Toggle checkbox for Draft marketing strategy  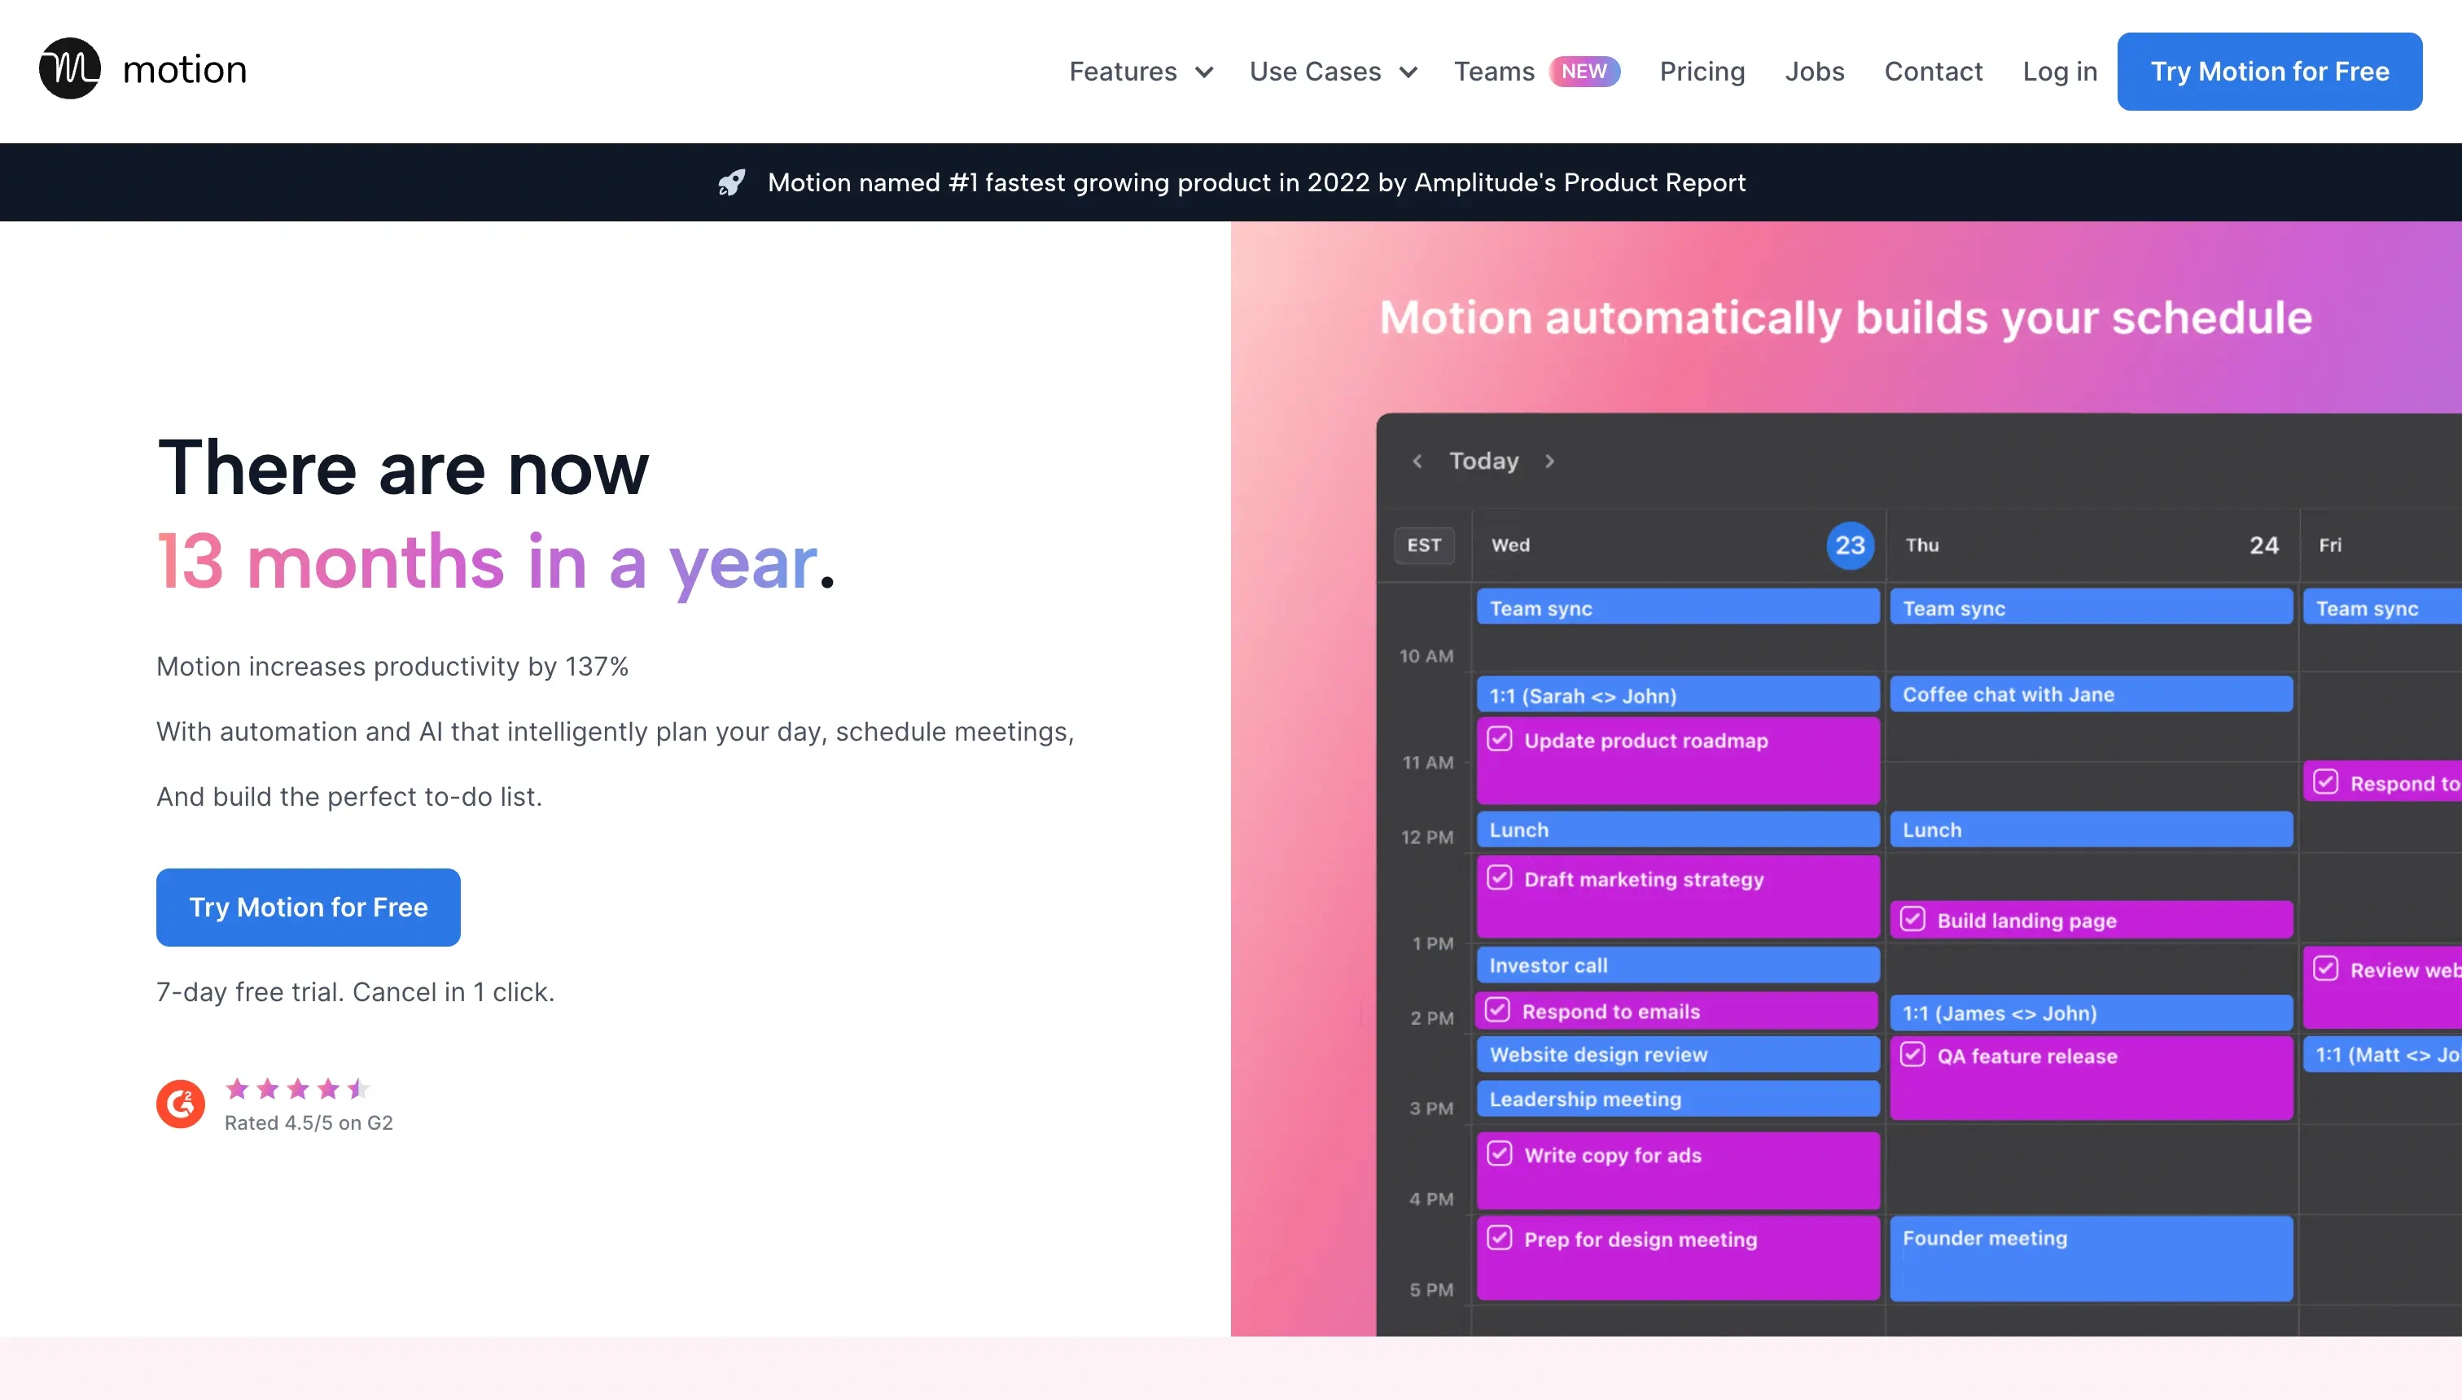click(x=1498, y=879)
